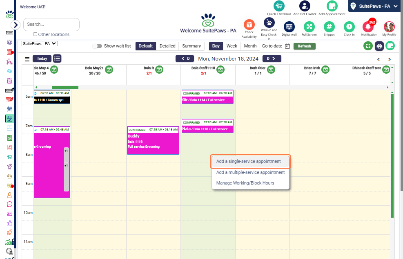Click calendar icon for Brian Irish column
The image size is (403, 259).
325,70
